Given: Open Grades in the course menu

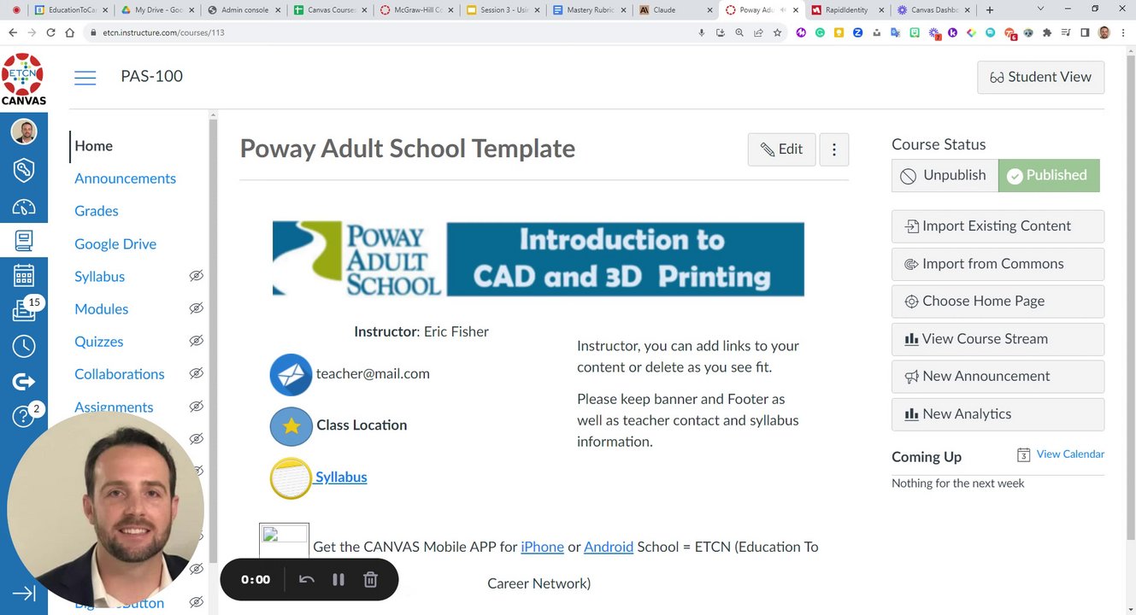Looking at the screenshot, I should click(x=96, y=210).
